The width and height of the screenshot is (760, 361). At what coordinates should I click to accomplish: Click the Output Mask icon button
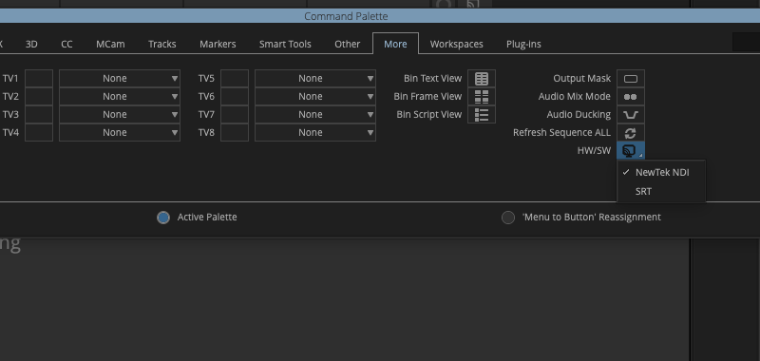[x=631, y=79]
